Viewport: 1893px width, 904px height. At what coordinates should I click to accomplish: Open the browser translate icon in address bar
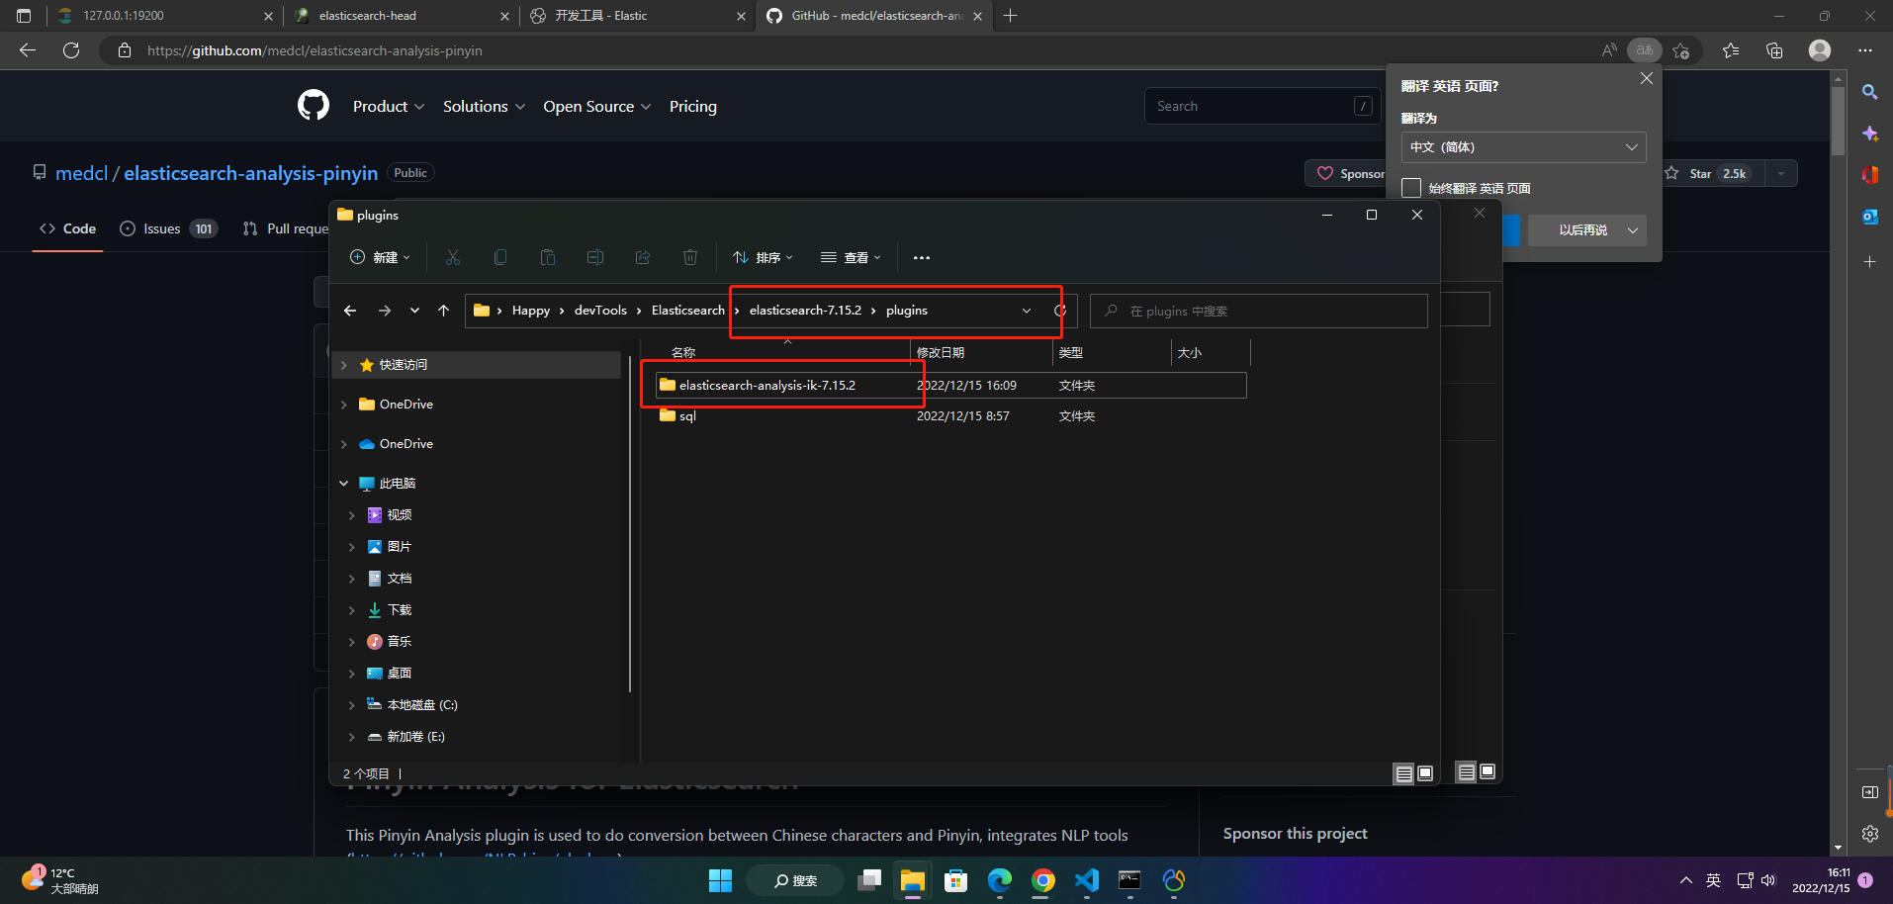1645,50
